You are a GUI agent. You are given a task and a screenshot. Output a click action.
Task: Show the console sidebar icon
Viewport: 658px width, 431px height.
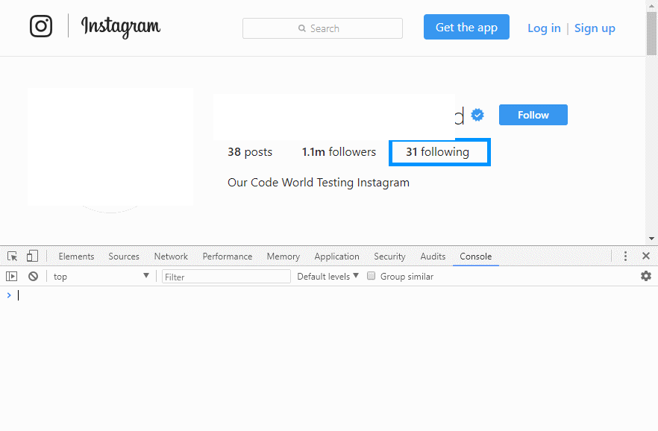point(11,277)
